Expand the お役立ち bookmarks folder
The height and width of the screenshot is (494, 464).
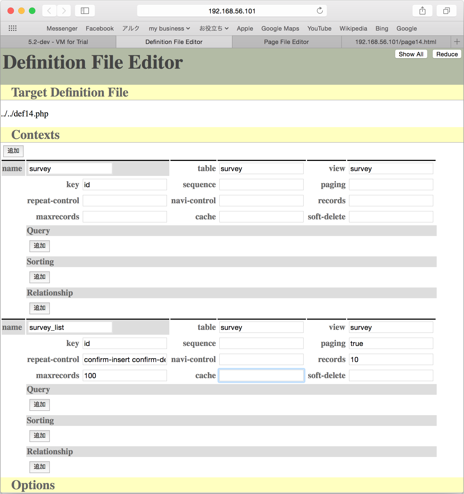214,28
